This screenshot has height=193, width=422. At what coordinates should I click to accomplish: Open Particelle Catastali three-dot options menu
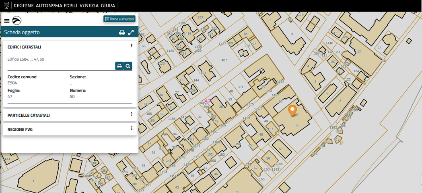tap(132, 114)
